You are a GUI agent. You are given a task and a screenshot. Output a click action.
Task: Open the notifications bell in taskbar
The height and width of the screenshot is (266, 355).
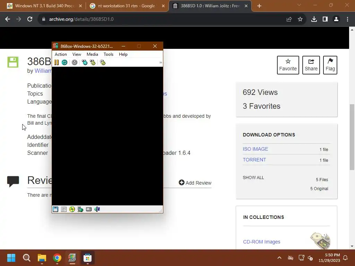(346, 258)
